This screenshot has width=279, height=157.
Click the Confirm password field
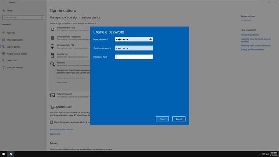click(x=134, y=48)
